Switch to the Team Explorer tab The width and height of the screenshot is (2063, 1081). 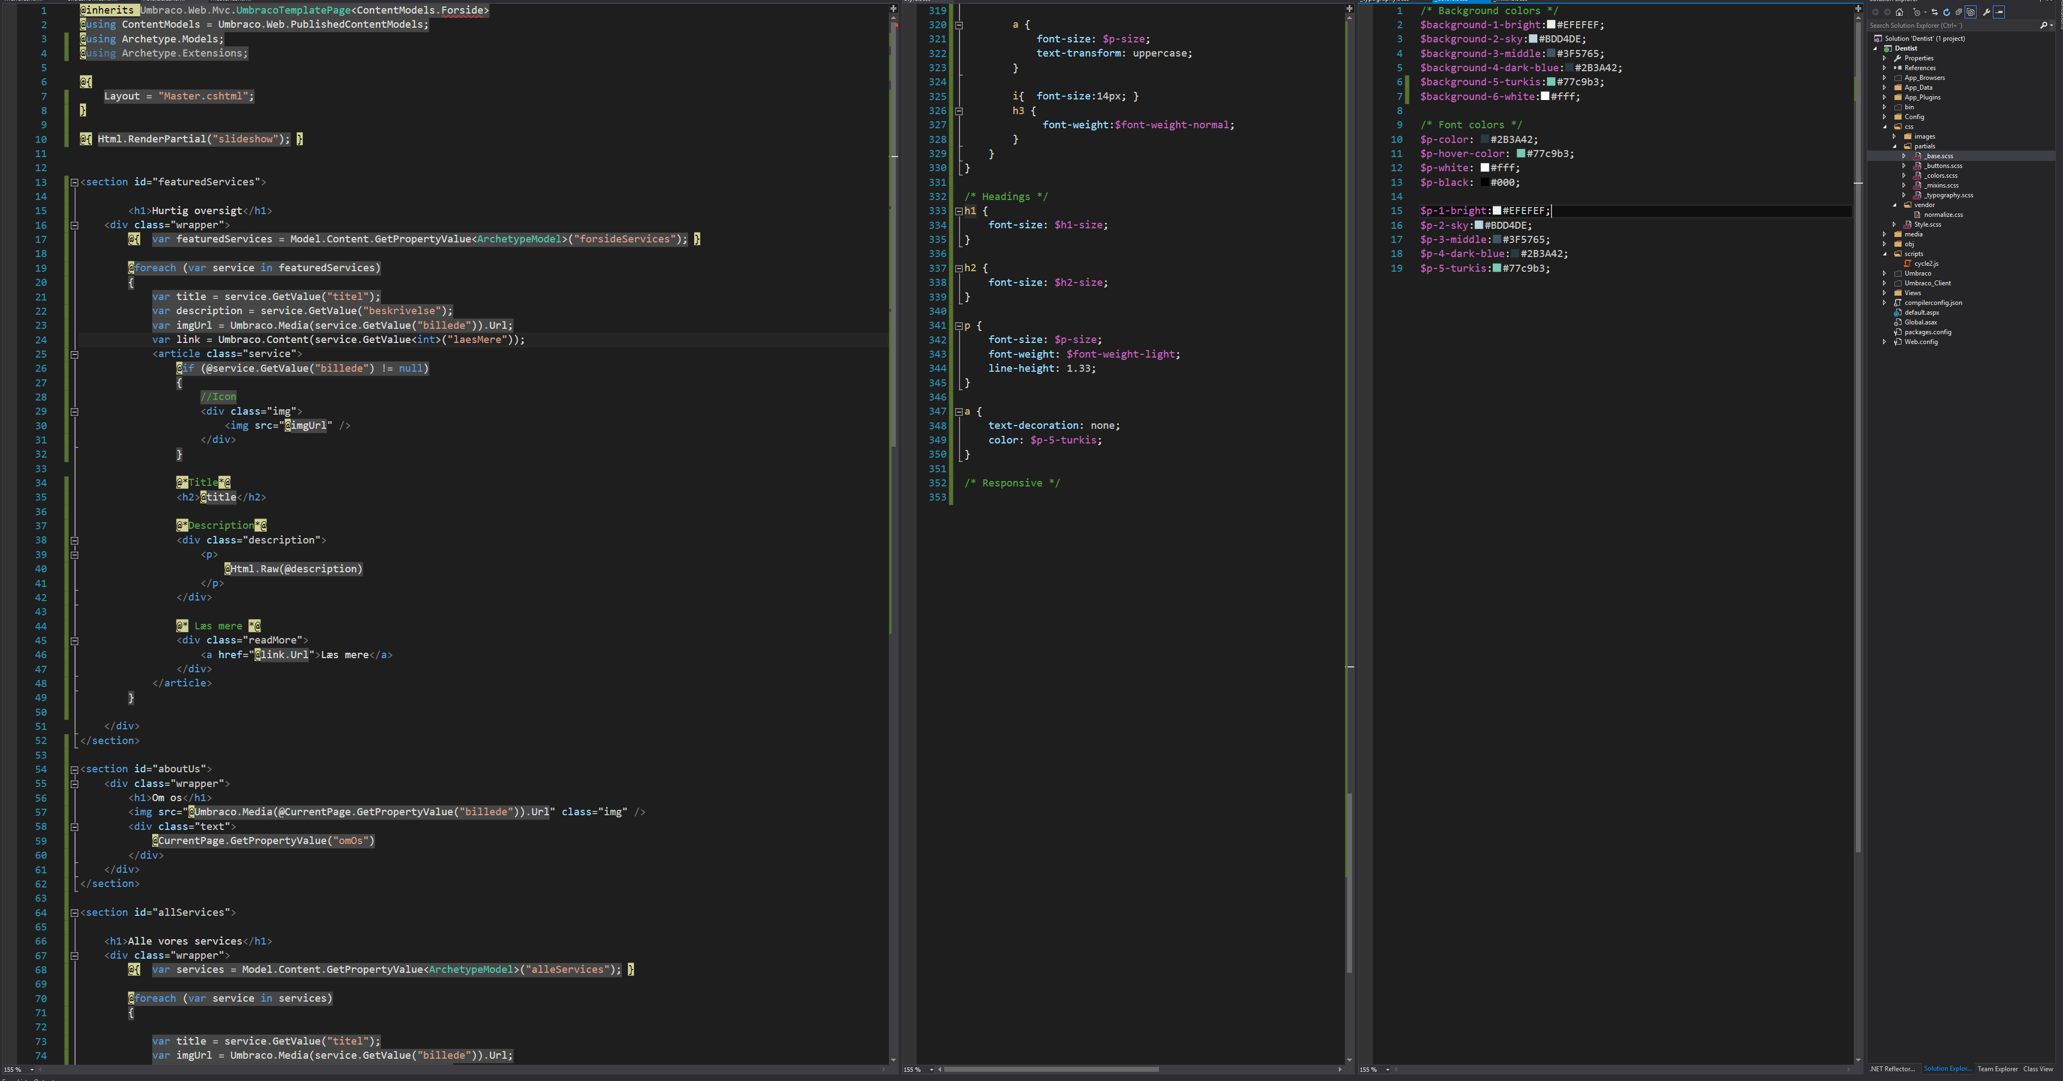(1997, 1069)
